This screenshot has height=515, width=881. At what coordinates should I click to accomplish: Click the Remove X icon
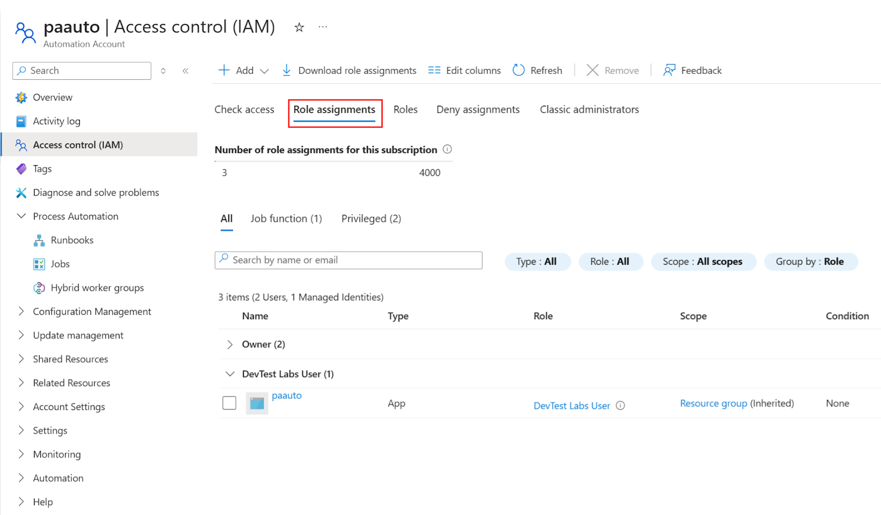(592, 70)
